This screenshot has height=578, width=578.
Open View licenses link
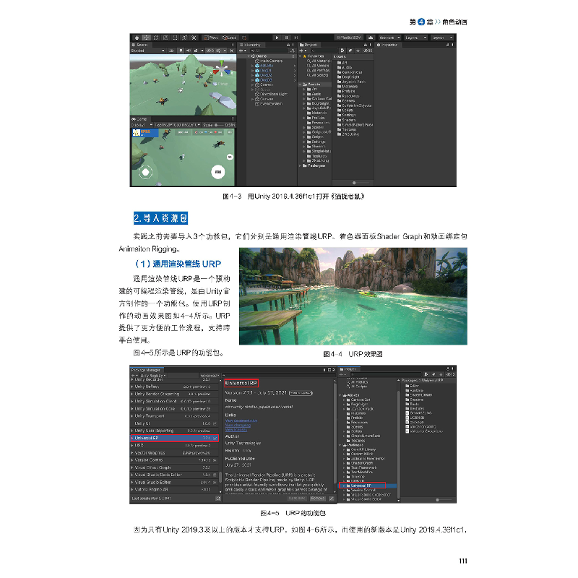236,430
